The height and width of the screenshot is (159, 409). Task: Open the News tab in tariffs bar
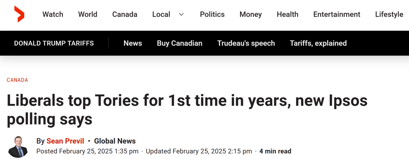pos(133,43)
